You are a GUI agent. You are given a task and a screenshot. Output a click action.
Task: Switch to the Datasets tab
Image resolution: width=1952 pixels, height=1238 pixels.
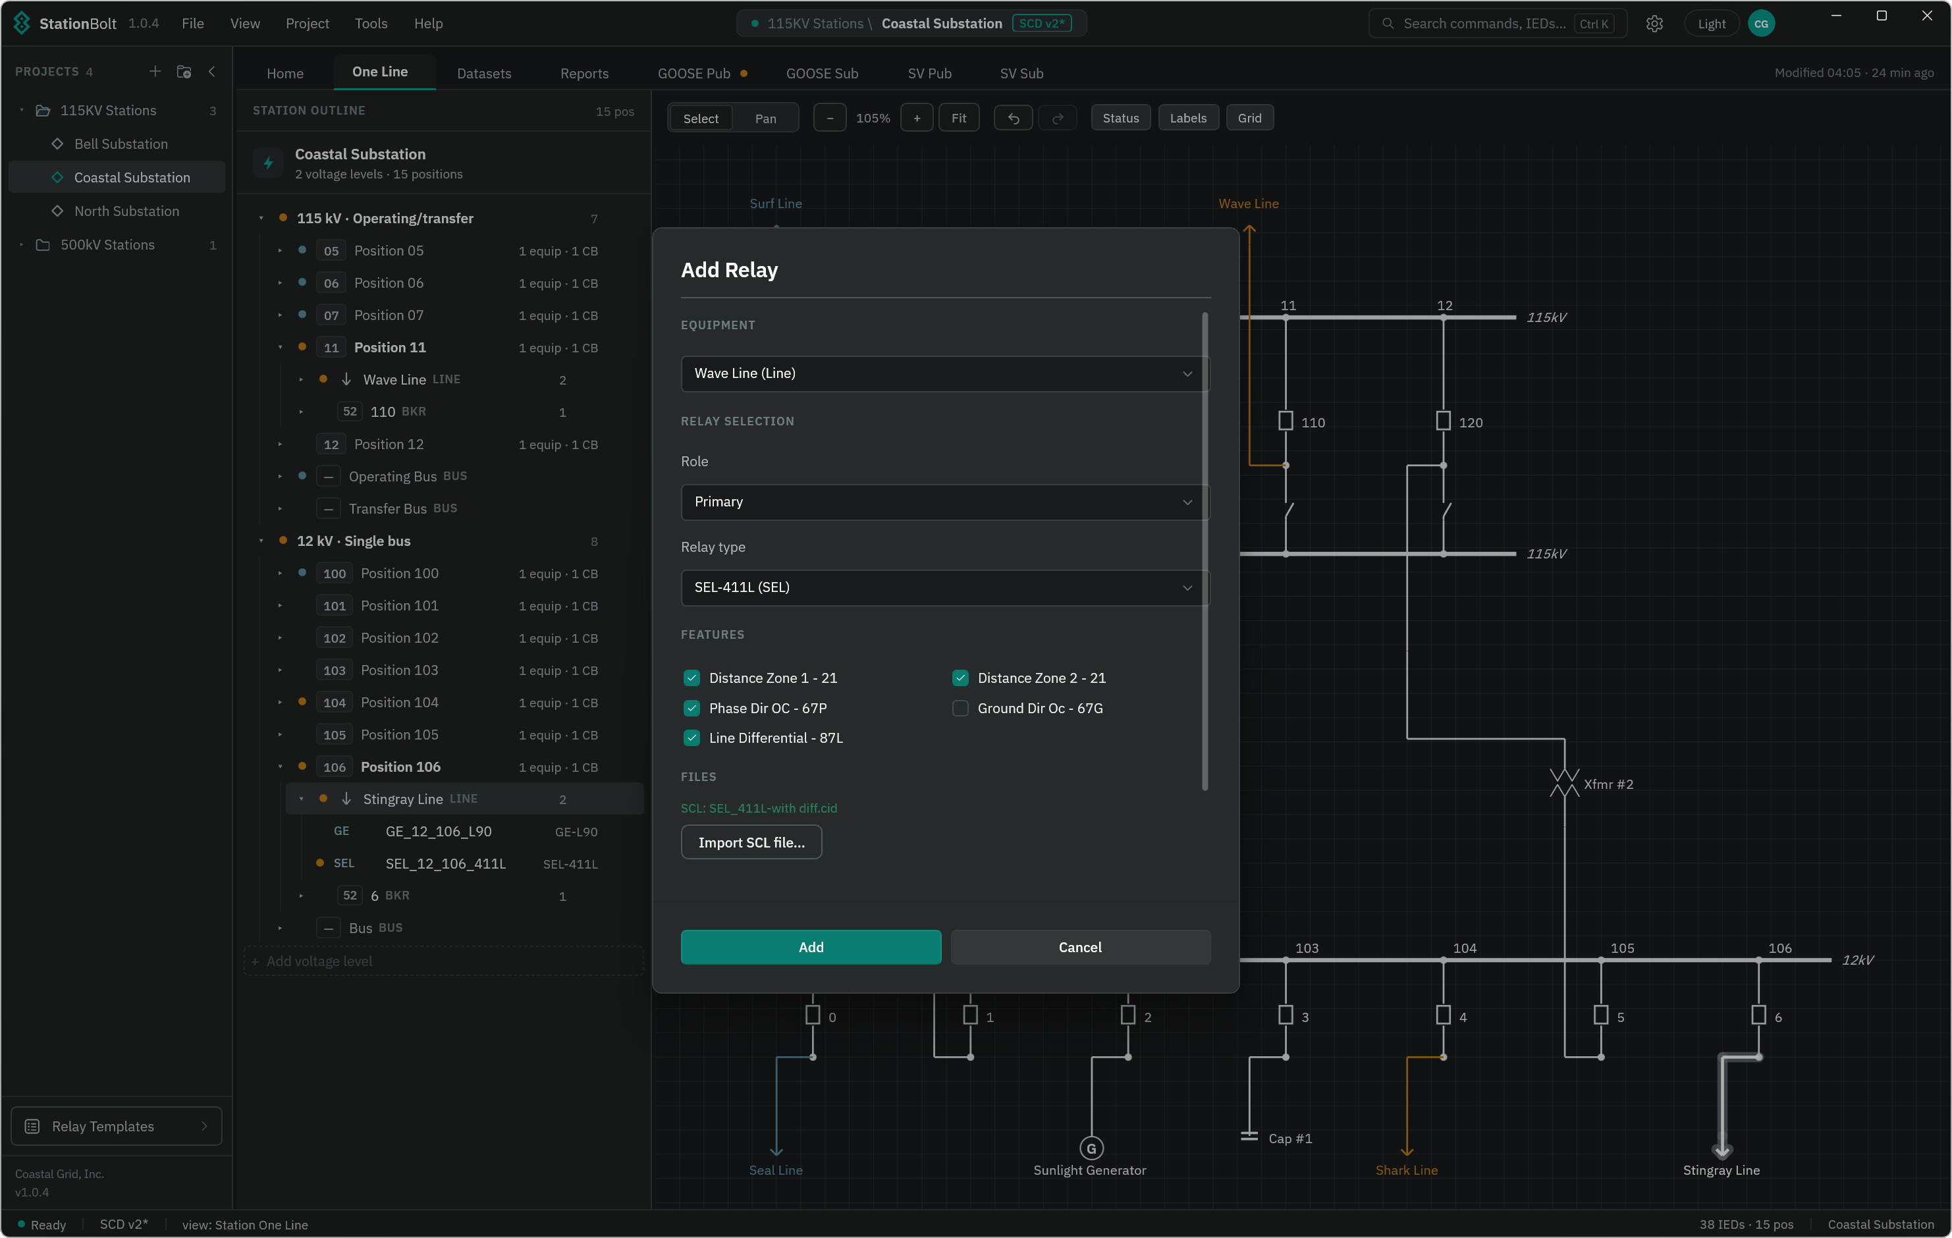tap(484, 73)
